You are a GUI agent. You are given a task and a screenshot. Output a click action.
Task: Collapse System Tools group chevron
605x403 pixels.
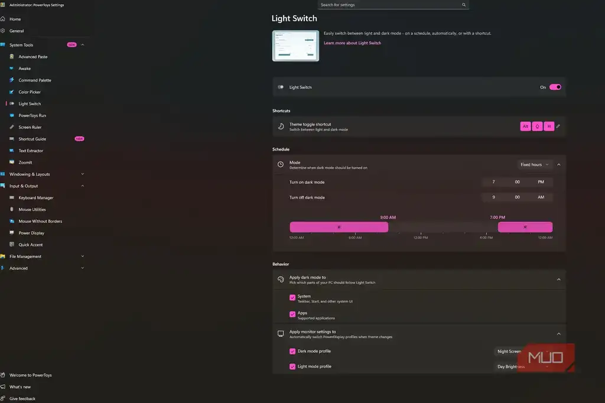click(x=83, y=45)
